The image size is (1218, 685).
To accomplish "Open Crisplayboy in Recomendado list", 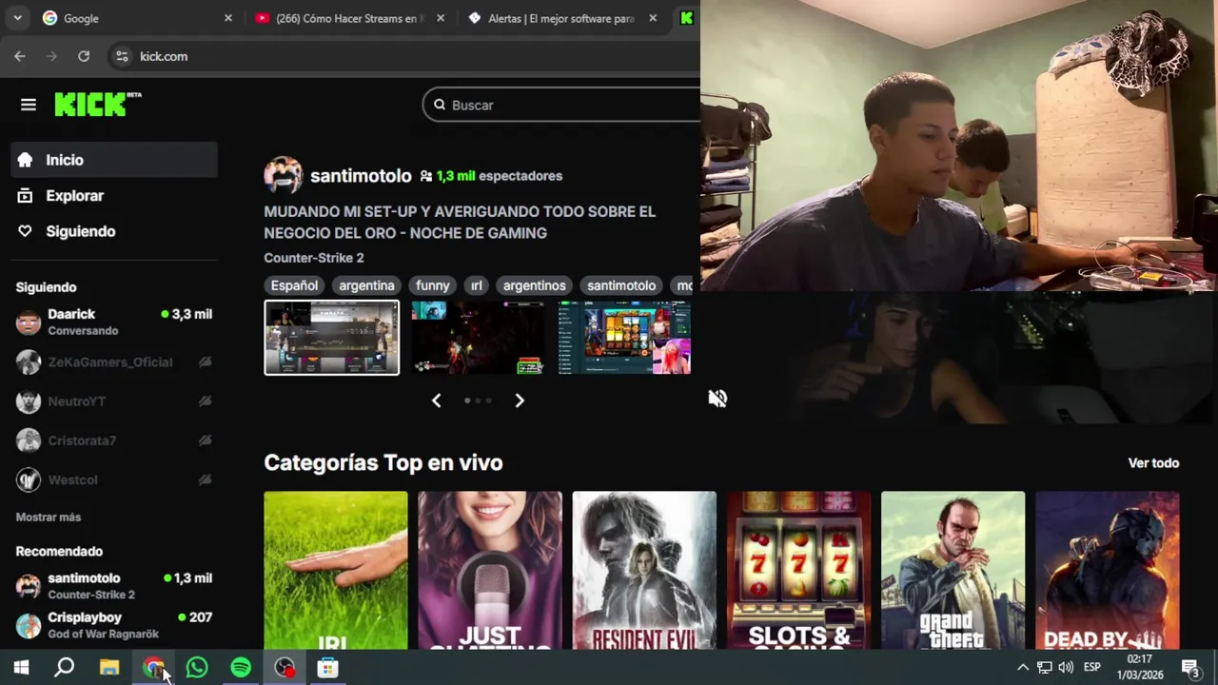I will 114,625.
